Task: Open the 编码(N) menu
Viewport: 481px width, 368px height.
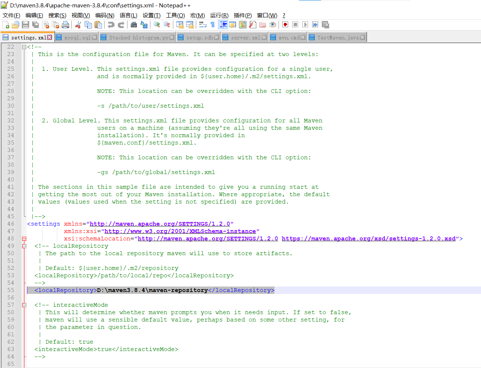Action: (x=105, y=15)
